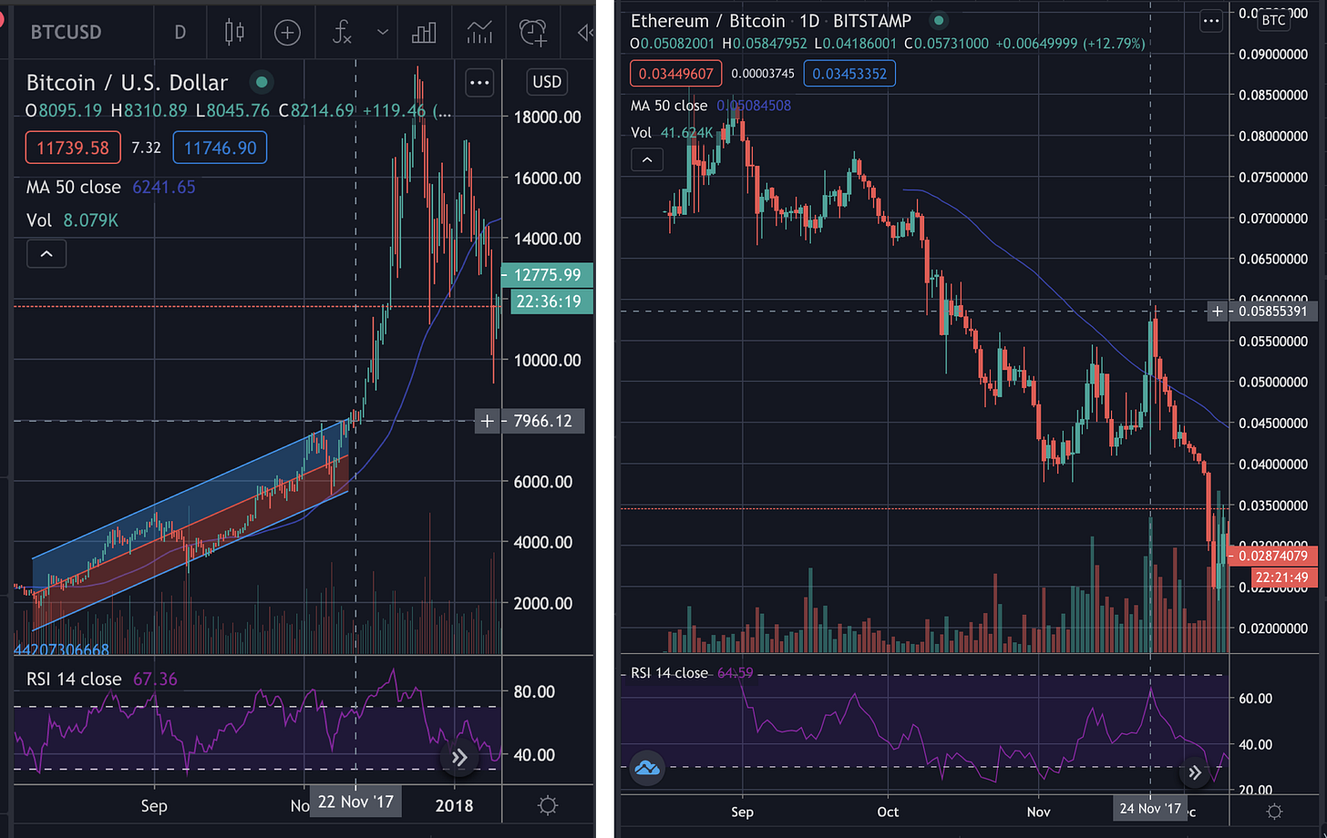Click the TradingView logo on ETH/BTC chart

[647, 768]
